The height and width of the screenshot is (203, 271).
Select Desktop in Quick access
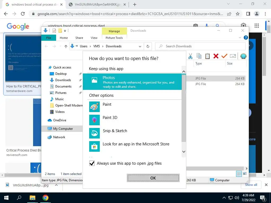pyautogui.click(x=61, y=74)
